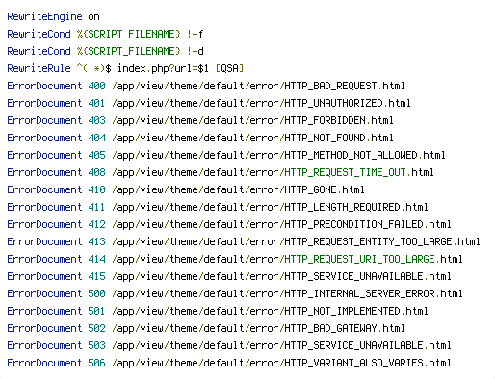Click error code '414'
The image size is (495, 379).
pyautogui.click(x=96, y=259)
